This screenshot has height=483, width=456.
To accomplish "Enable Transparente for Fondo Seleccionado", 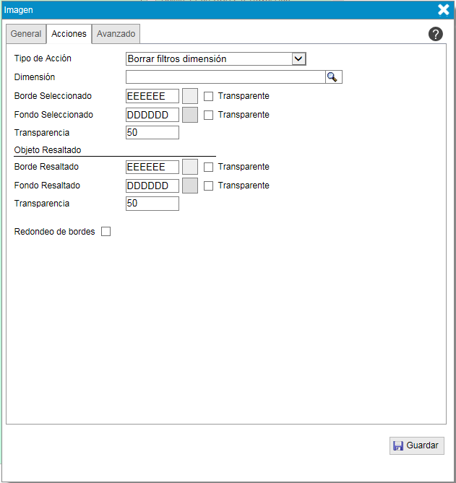I will 208,115.
